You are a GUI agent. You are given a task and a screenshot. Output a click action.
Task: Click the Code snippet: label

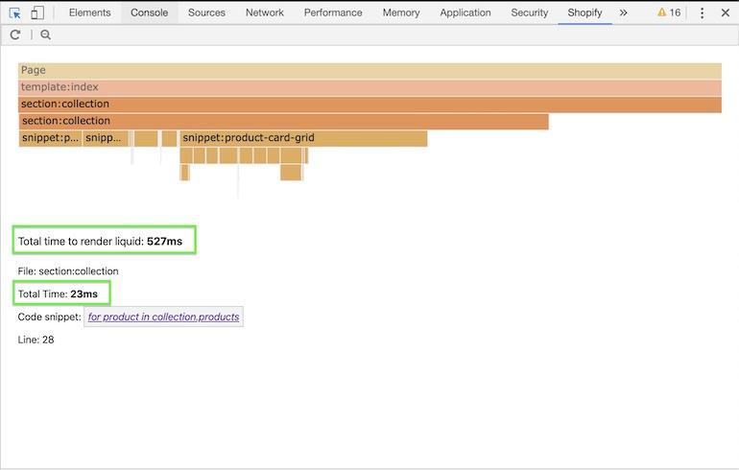click(50, 317)
